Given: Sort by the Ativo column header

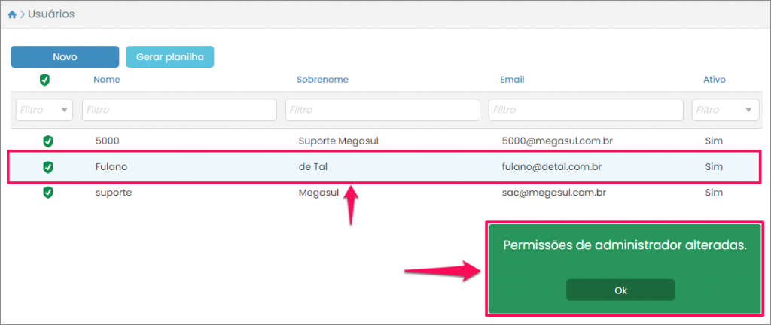Looking at the screenshot, I should pyautogui.click(x=714, y=80).
